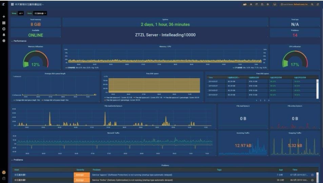Star this dashboard as favorite
Image resolution: width=323 pixels, height=183 pixels.
[251, 4]
